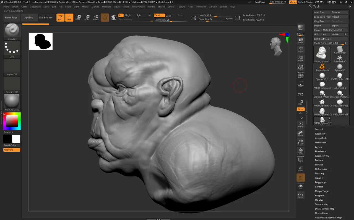
Task: Click the Frame icon in right shelf
Action: [301, 125]
